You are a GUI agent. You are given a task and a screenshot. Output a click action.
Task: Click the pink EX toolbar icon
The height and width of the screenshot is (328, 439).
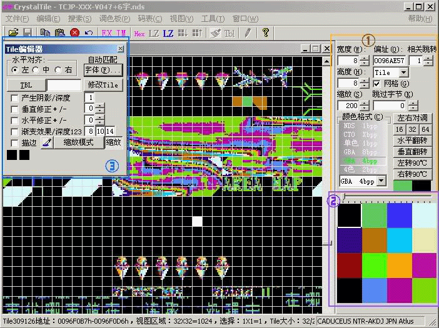coord(107,33)
